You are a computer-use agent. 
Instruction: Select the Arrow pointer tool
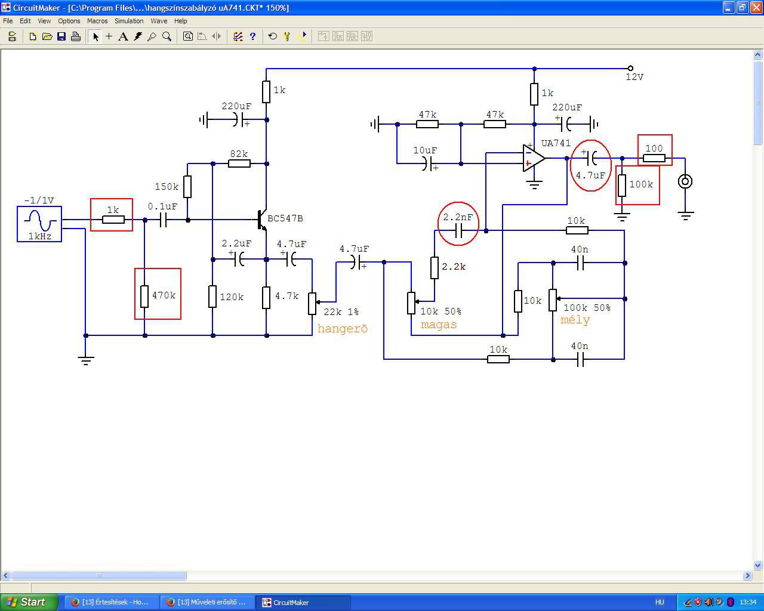coord(95,36)
